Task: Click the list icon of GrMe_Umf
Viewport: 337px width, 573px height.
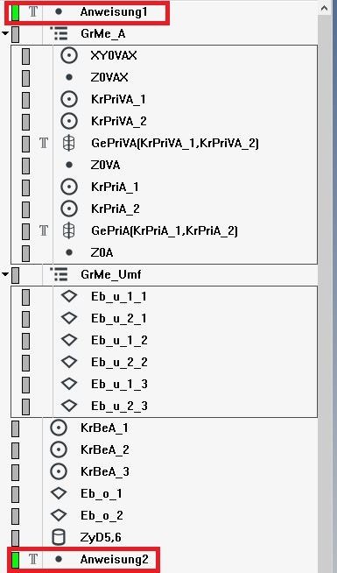Action: click(x=59, y=274)
